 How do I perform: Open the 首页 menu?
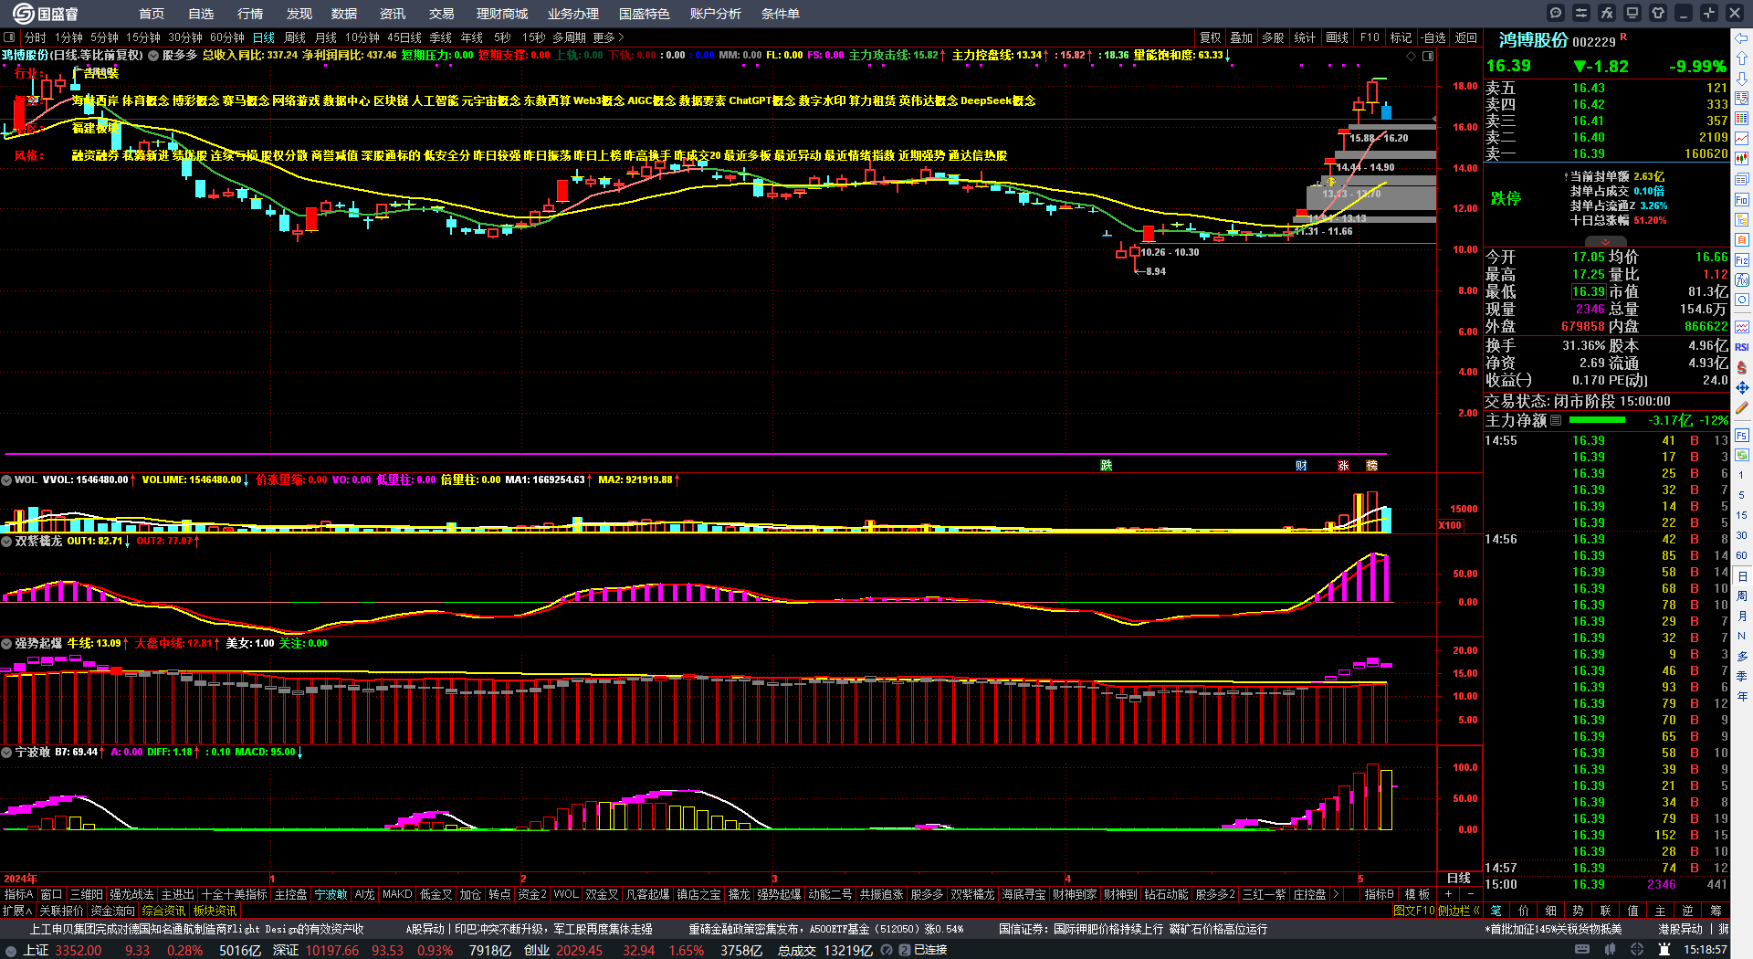point(152,14)
